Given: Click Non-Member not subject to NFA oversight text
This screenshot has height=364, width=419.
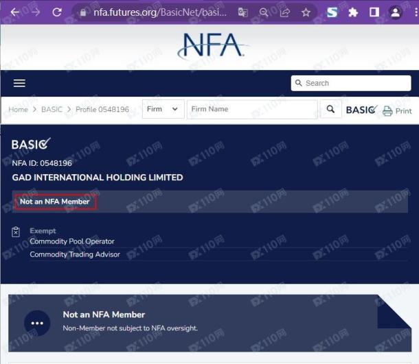Looking at the screenshot, I should (x=130, y=328).
